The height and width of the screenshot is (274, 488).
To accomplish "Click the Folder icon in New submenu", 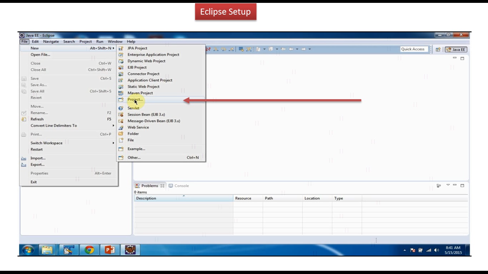I will [x=121, y=134].
